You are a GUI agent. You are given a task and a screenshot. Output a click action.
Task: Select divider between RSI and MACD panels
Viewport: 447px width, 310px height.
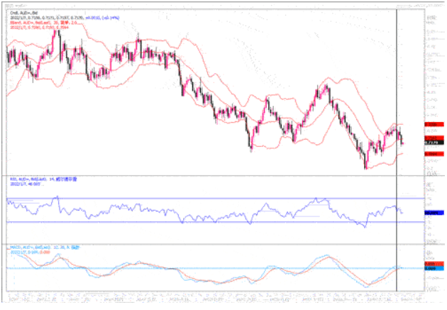[x=213, y=243]
